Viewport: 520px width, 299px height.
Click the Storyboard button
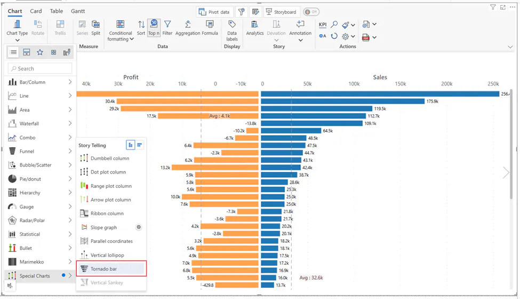click(282, 12)
